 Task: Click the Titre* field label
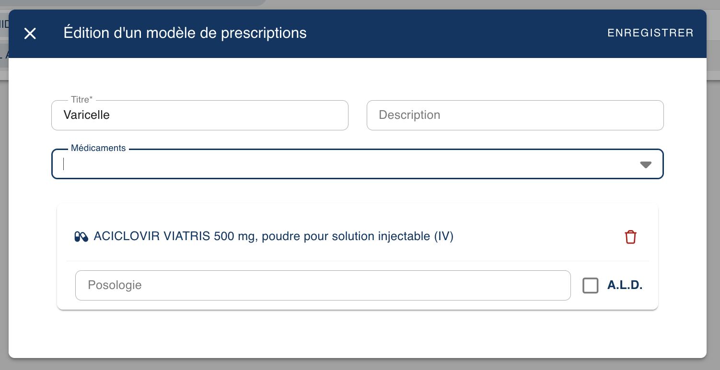pos(81,100)
